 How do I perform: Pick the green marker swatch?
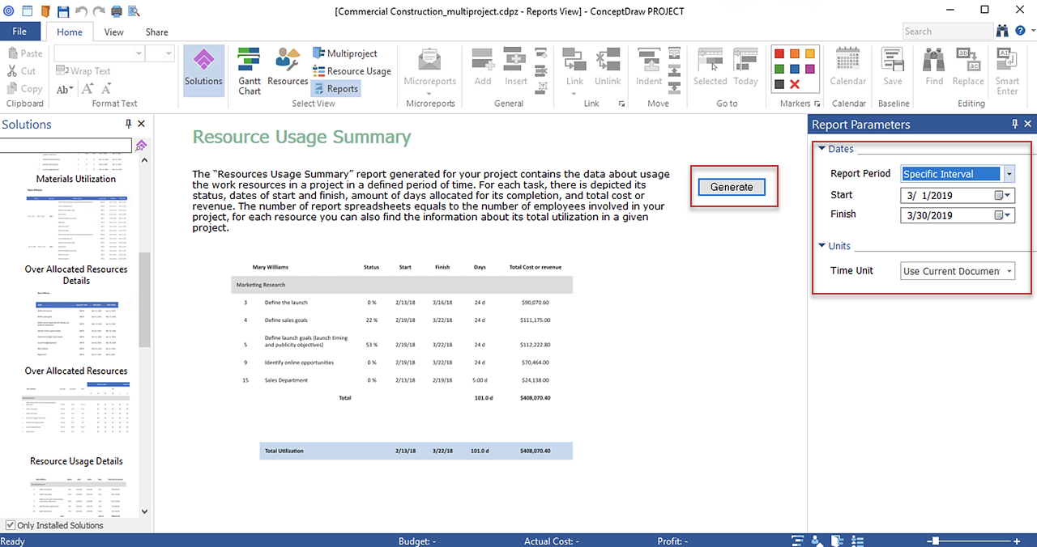[x=779, y=69]
